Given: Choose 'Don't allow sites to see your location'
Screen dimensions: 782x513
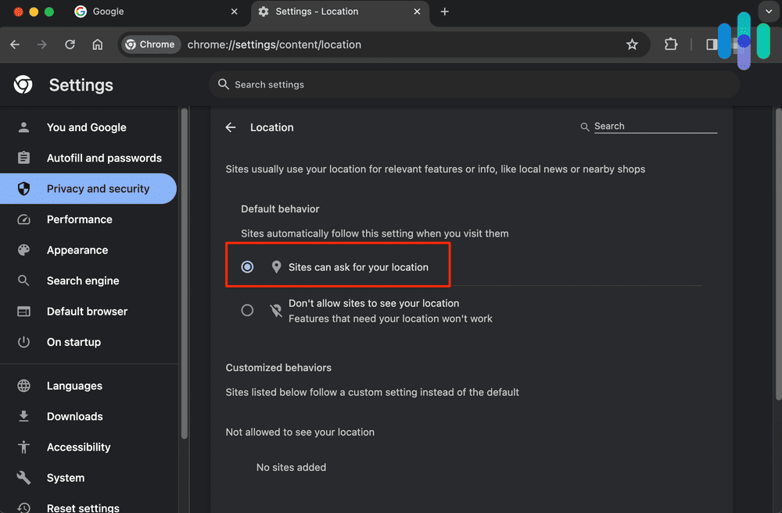Looking at the screenshot, I should (x=247, y=310).
